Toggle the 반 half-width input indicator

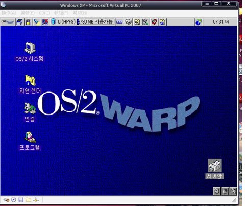tap(225, 191)
